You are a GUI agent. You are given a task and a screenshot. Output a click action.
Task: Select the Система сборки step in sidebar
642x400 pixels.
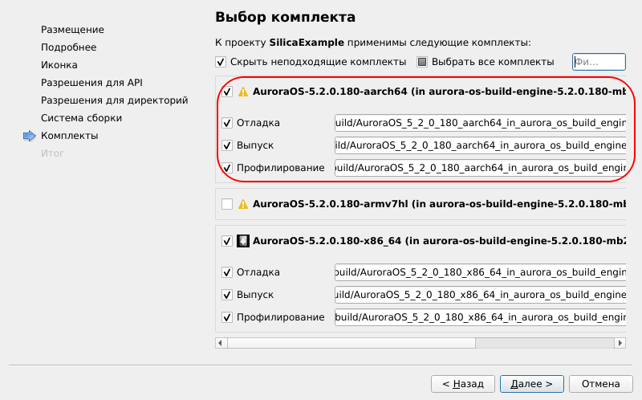[81, 118]
